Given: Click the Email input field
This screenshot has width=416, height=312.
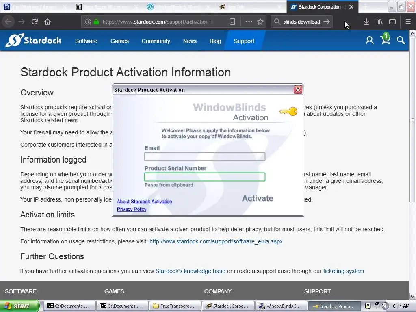Looking at the screenshot, I should click(205, 156).
